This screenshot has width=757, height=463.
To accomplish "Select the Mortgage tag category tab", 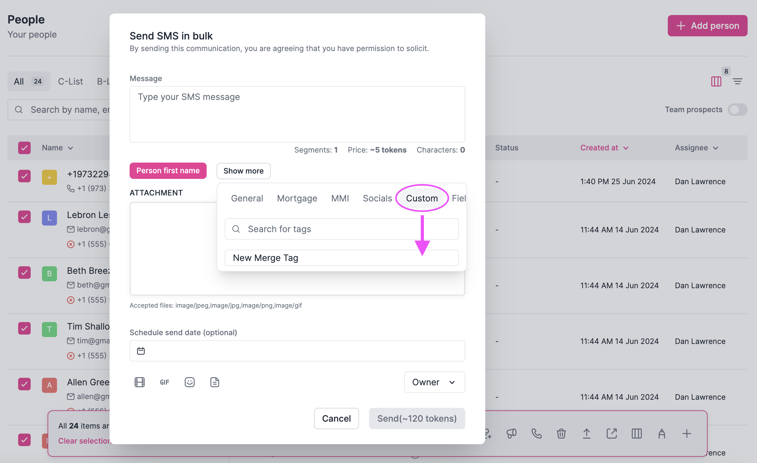I will tap(297, 198).
